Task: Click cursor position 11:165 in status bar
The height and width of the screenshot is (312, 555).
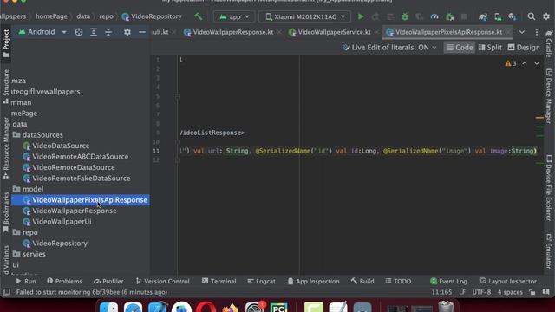Action: click(441, 292)
